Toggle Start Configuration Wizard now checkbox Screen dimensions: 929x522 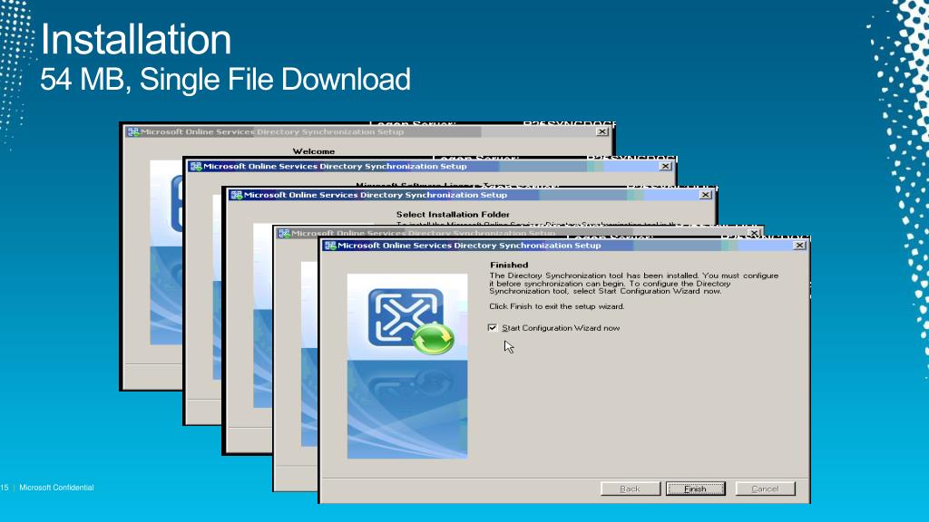point(493,328)
